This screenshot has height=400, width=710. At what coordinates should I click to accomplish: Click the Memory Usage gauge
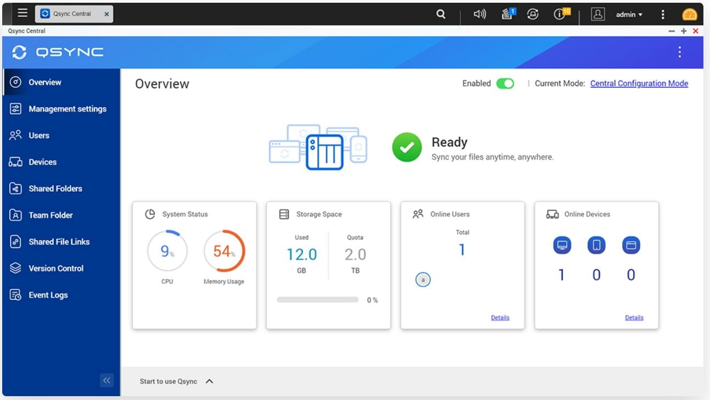[x=224, y=252]
